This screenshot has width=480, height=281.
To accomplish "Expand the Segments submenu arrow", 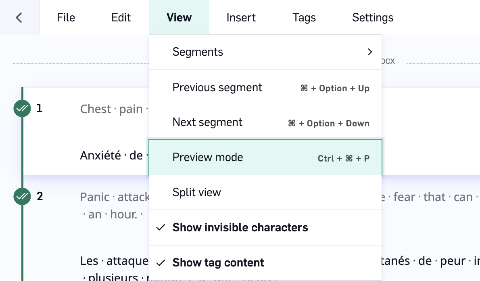I will [x=370, y=52].
